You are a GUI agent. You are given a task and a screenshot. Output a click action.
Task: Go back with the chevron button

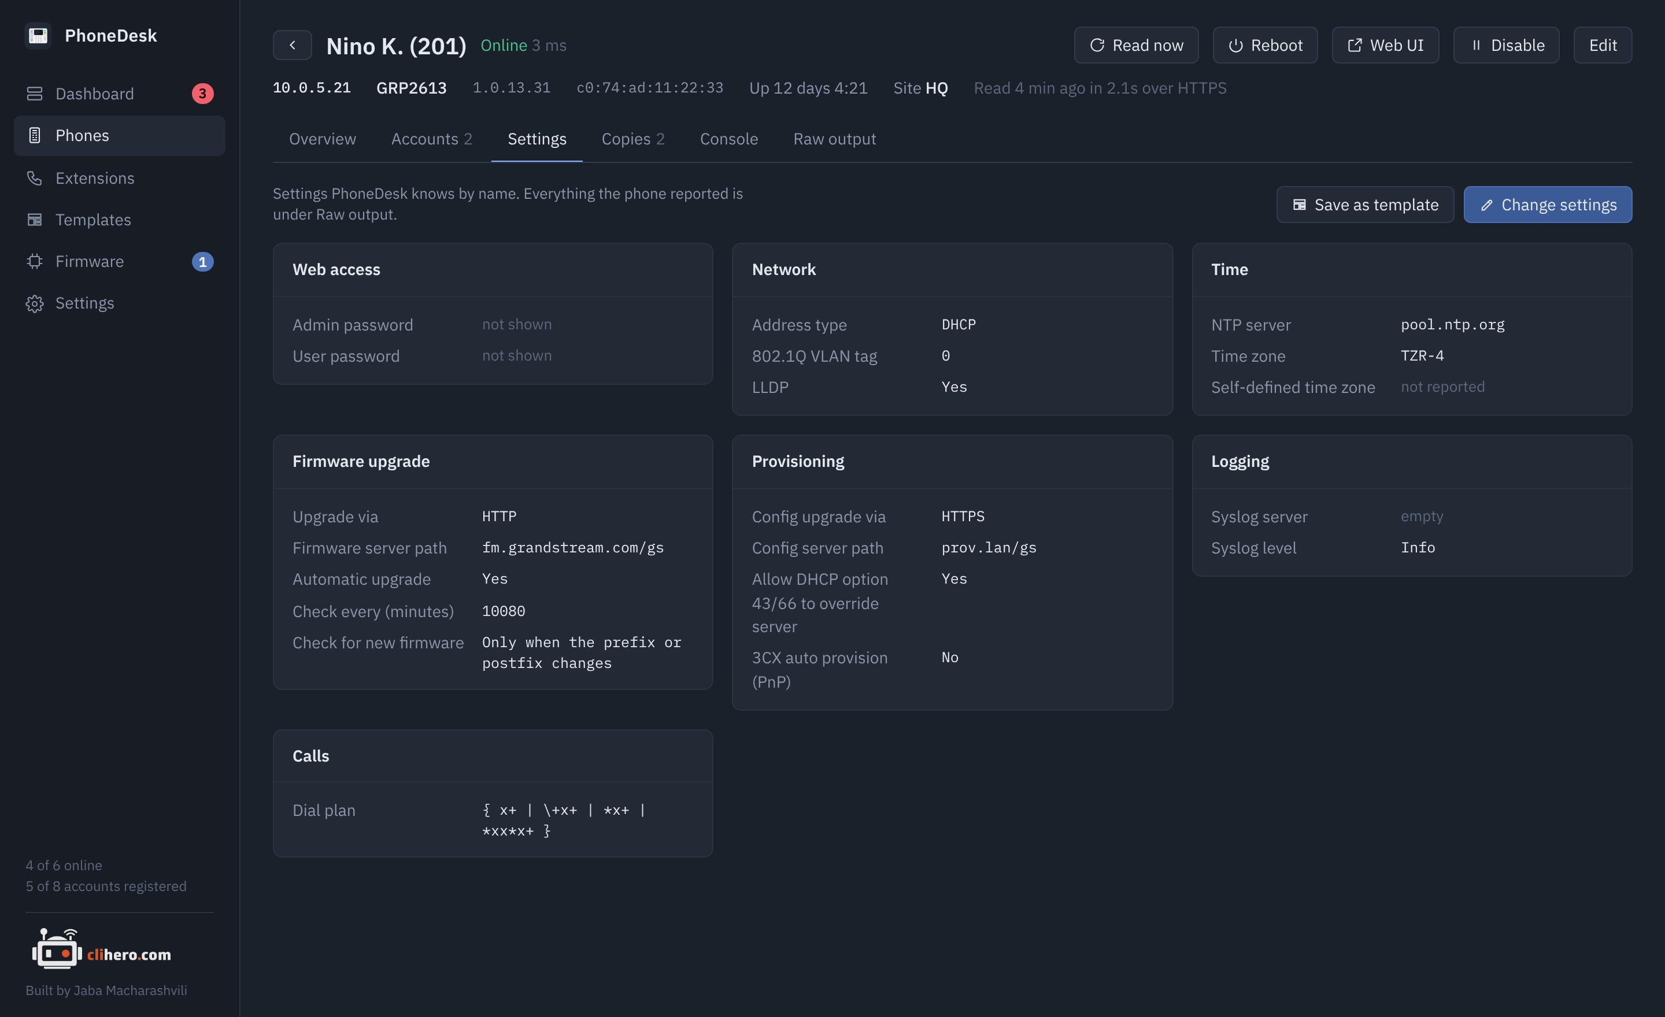(292, 45)
